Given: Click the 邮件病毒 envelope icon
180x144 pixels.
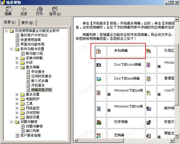Looking at the screenshot, I should (x=149, y=108).
